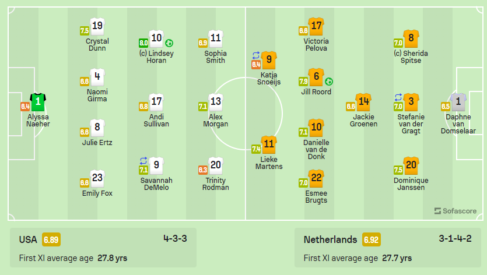Screen dimensions: 487x275
Task: Open Alex Morgan's player name link
Action: pyautogui.click(x=216, y=121)
